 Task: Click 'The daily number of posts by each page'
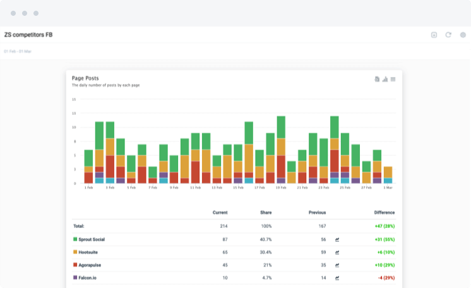pyautogui.click(x=105, y=85)
